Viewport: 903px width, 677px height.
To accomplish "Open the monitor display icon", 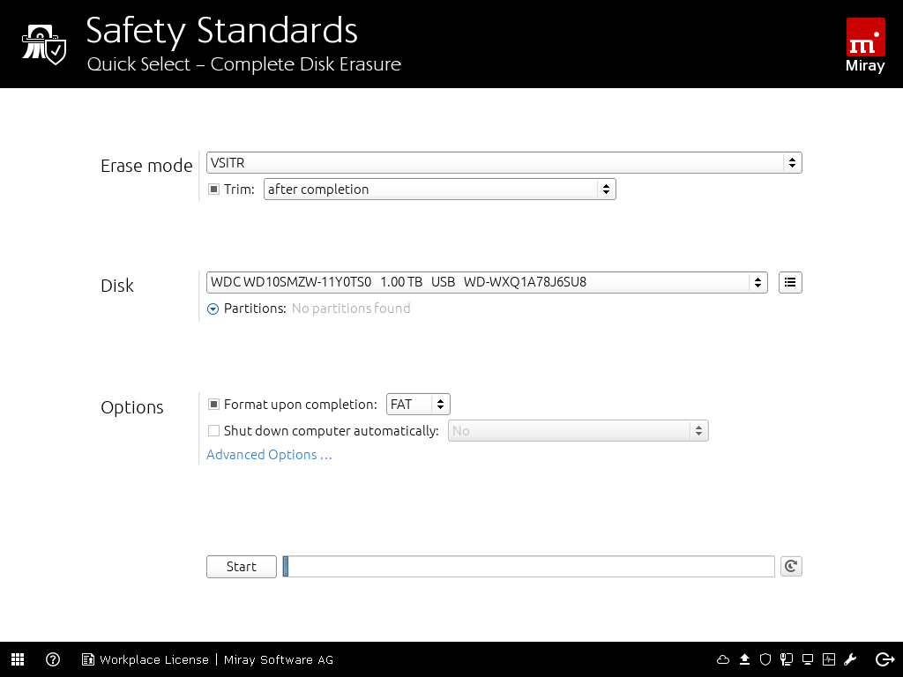I will 808,659.
